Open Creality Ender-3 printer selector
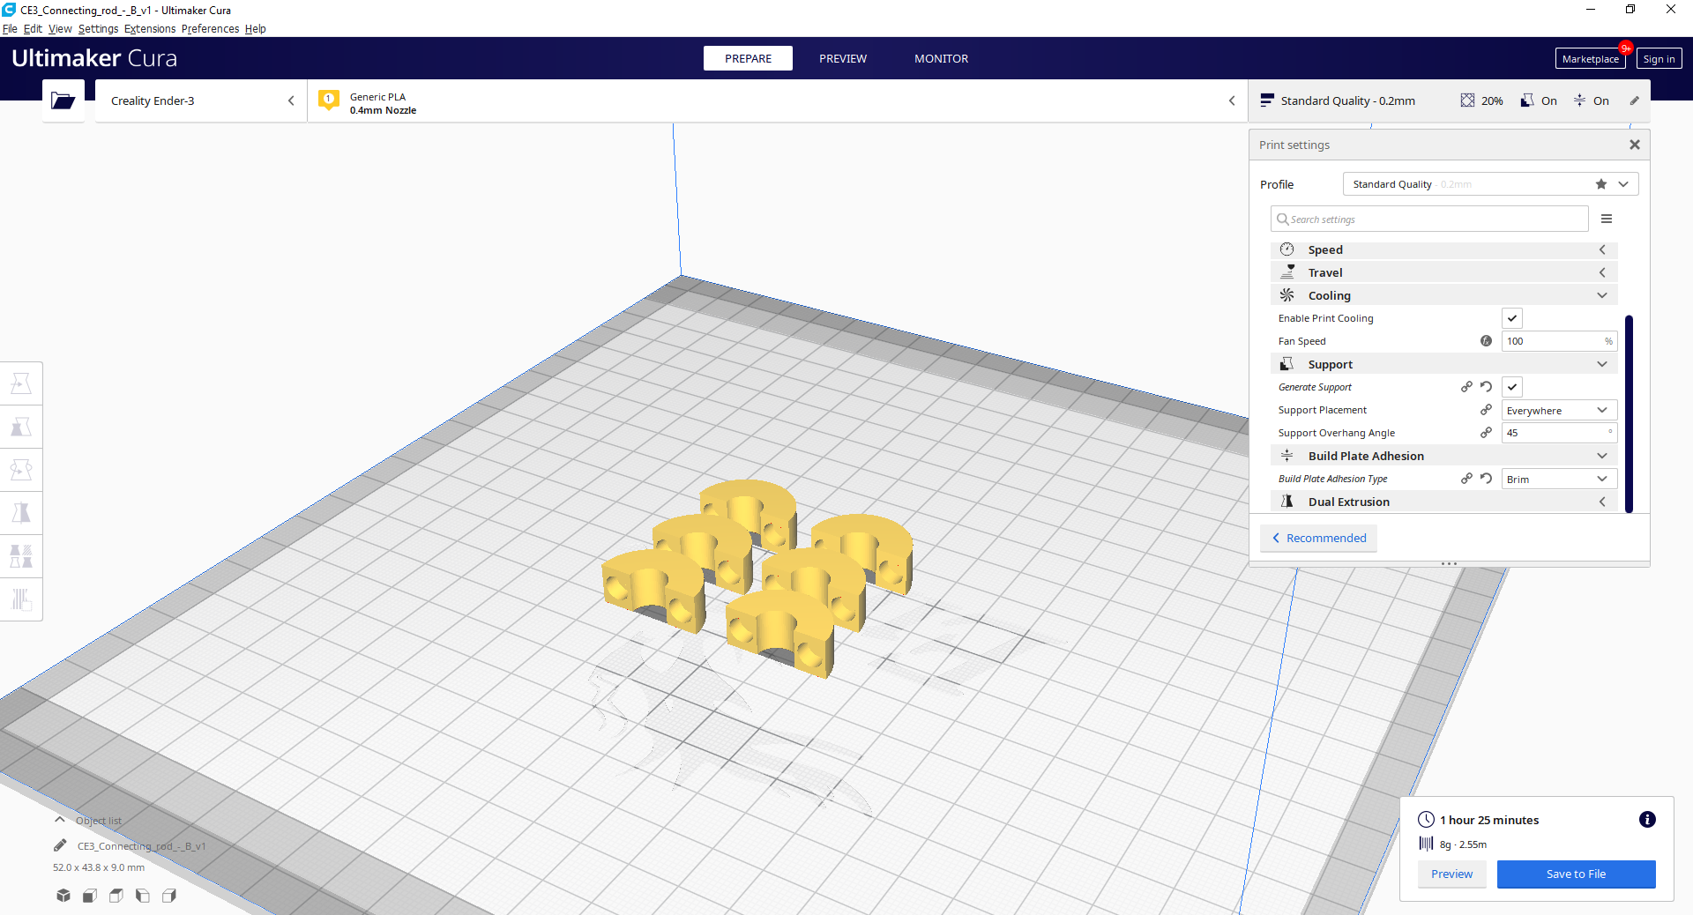The height and width of the screenshot is (915, 1693). click(201, 100)
